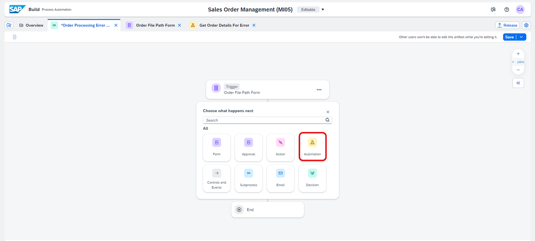535x241 pixels.
Task: Close Get Order Details For Error tab
Action: [x=254, y=25]
